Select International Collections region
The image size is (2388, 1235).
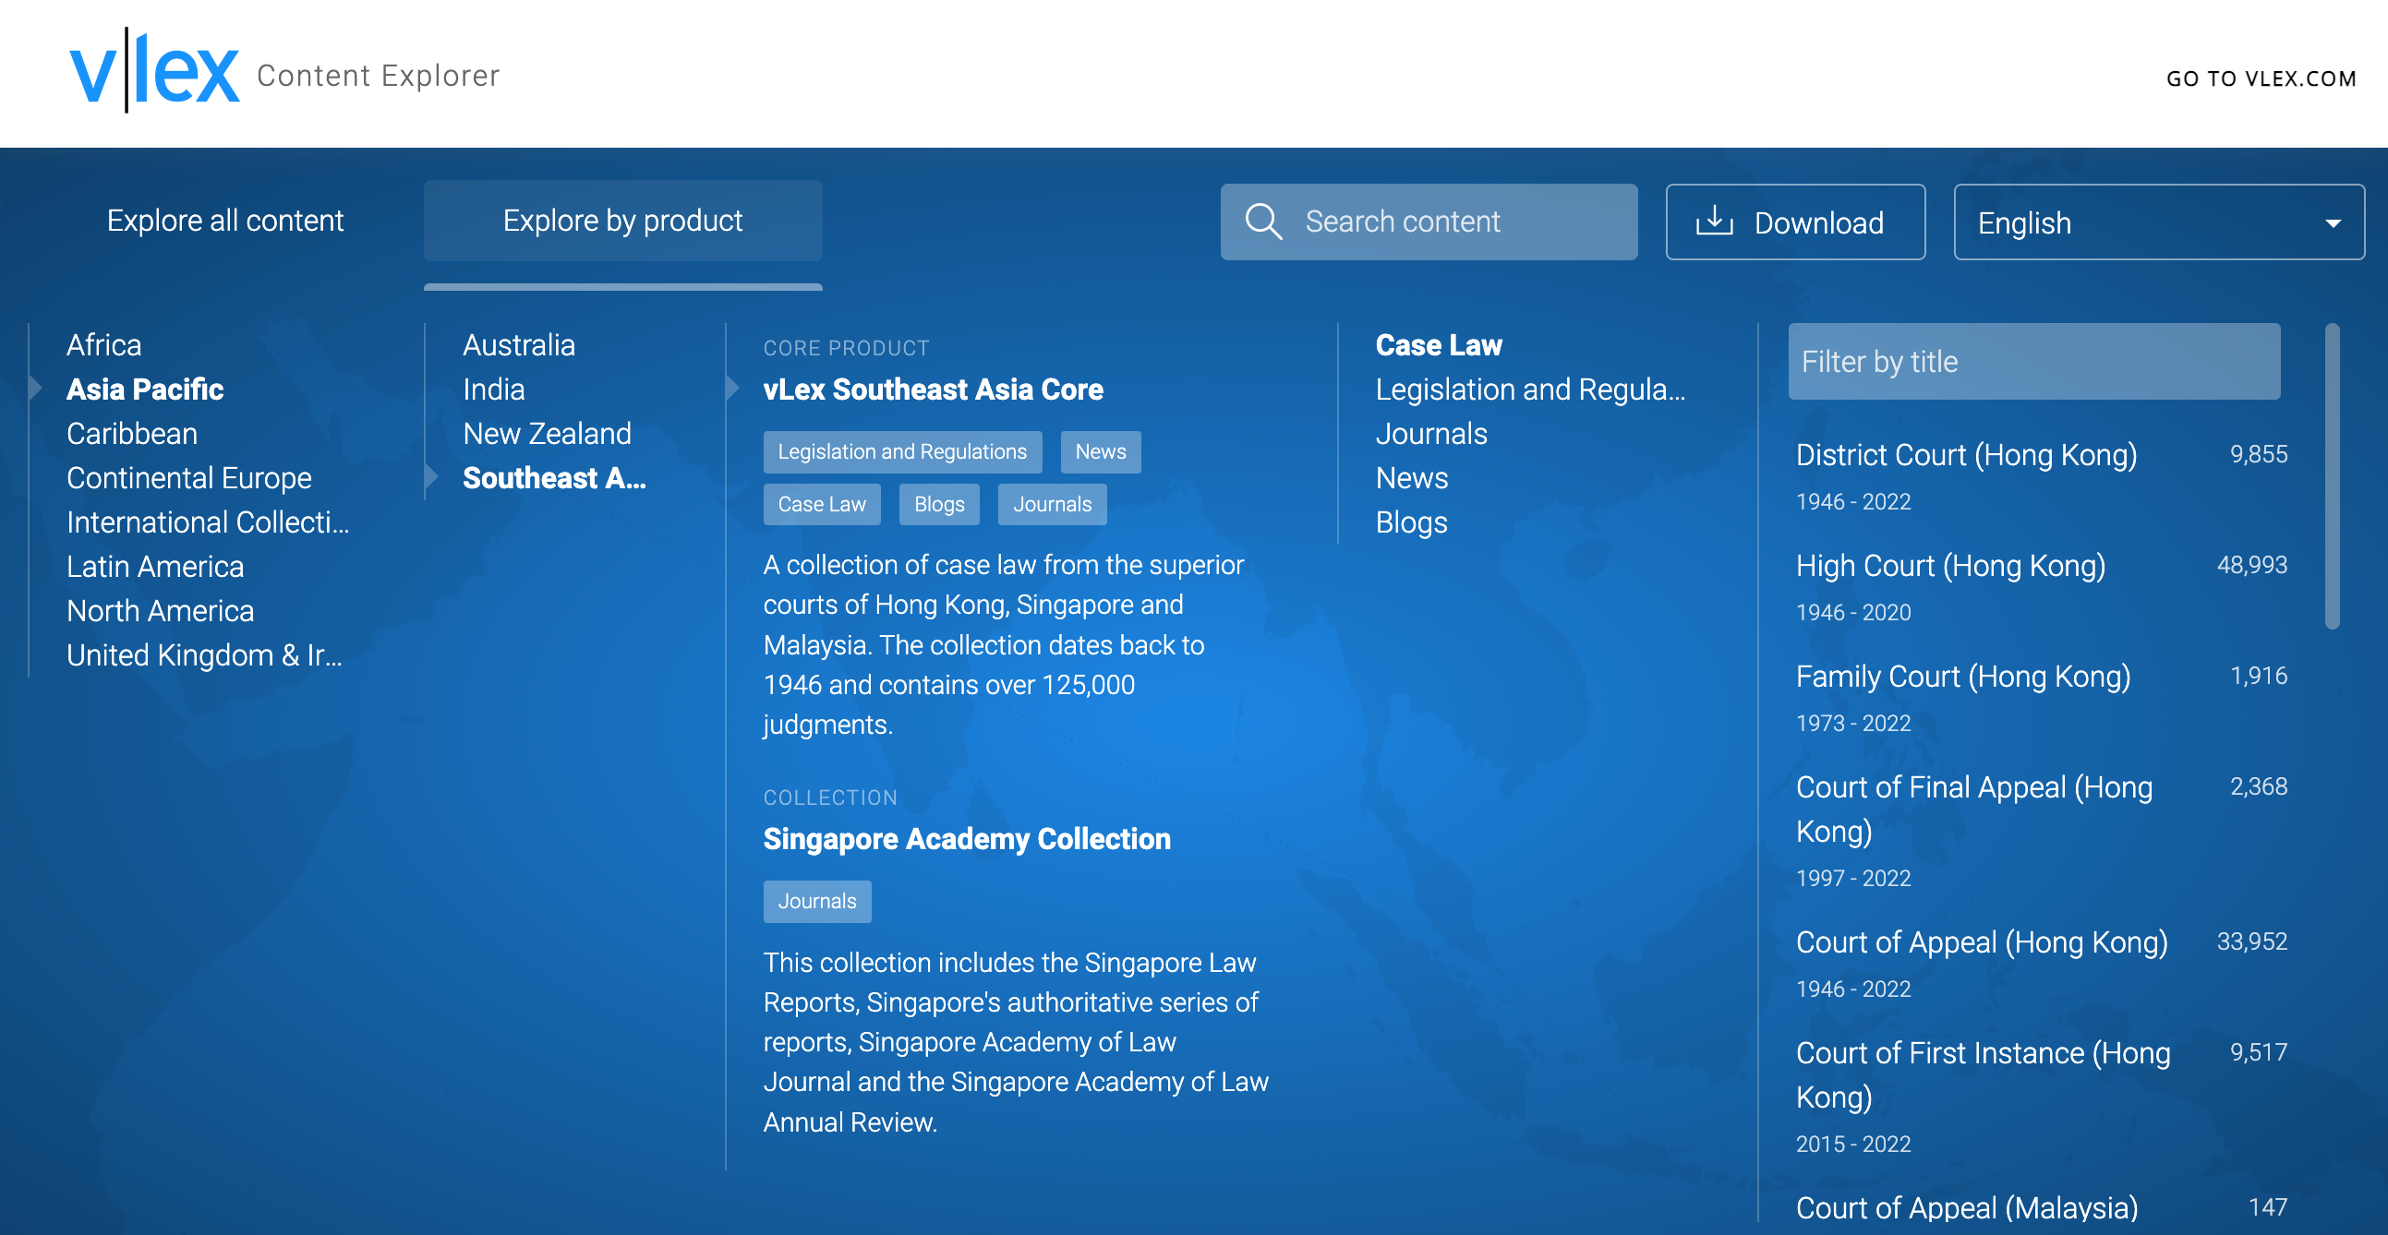click(x=208, y=522)
